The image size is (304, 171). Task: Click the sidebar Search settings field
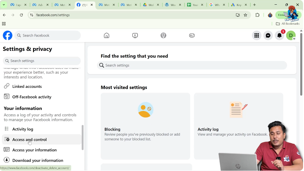(42, 61)
